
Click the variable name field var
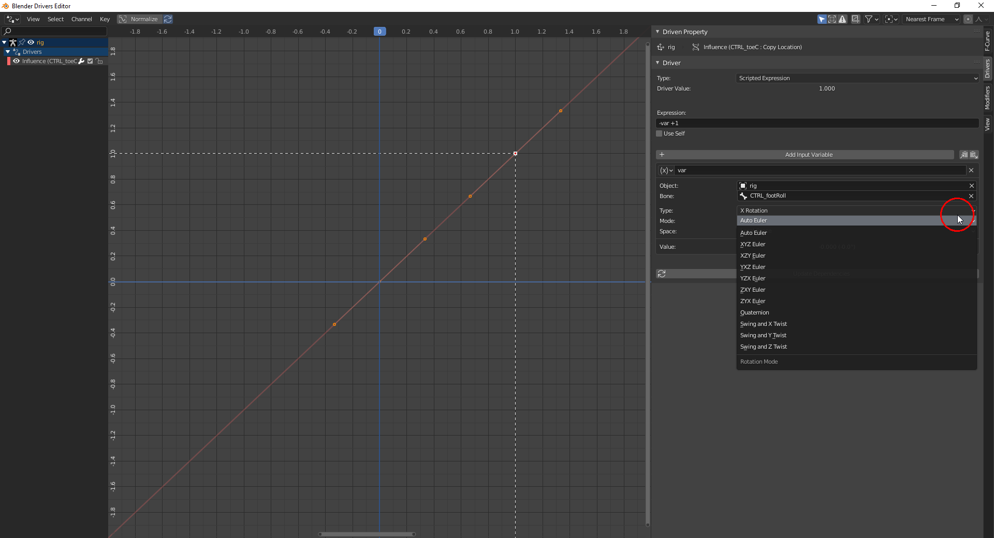click(820, 170)
